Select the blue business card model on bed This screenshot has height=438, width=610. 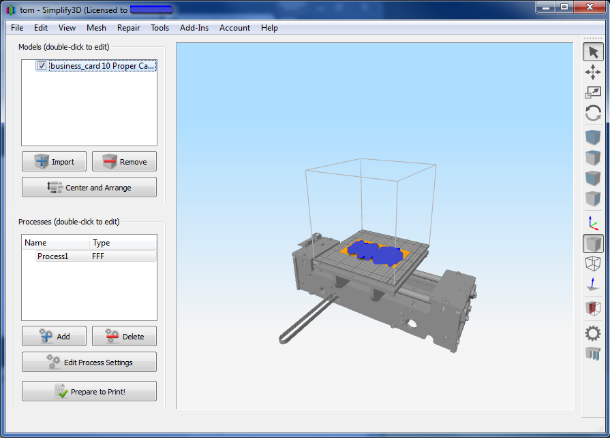pos(375,254)
